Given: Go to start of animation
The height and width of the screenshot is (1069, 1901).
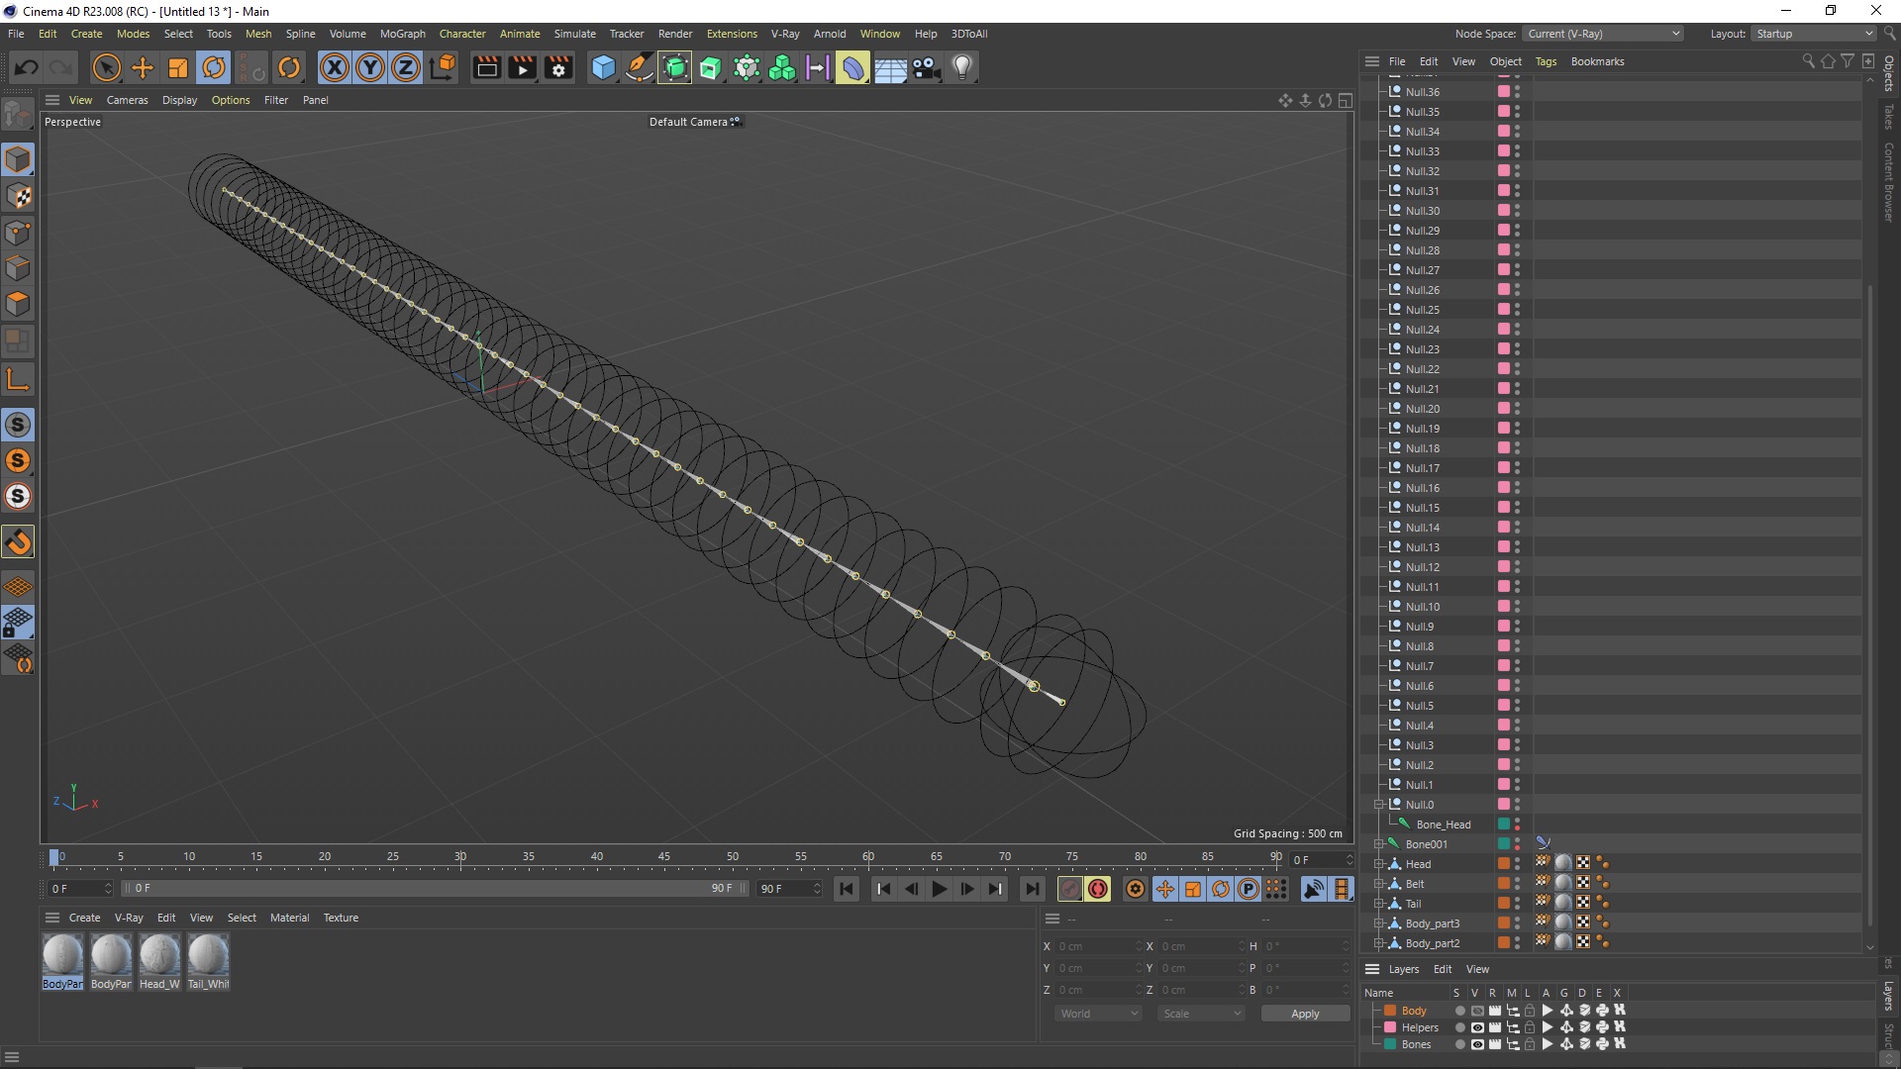Looking at the screenshot, I should pos(847,889).
